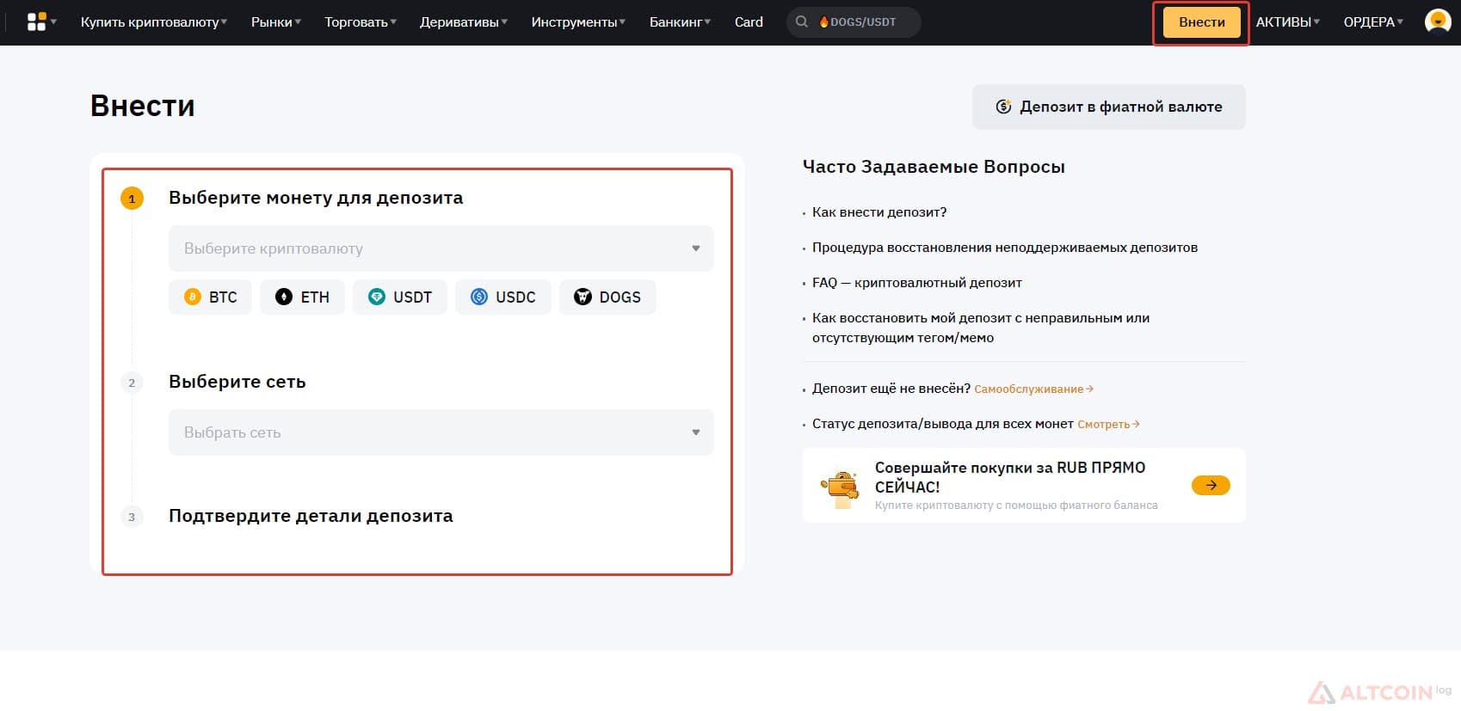Open the 'Торговать' menu

click(361, 21)
